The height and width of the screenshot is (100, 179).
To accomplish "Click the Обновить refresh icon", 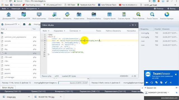I will (x=67, y=16).
